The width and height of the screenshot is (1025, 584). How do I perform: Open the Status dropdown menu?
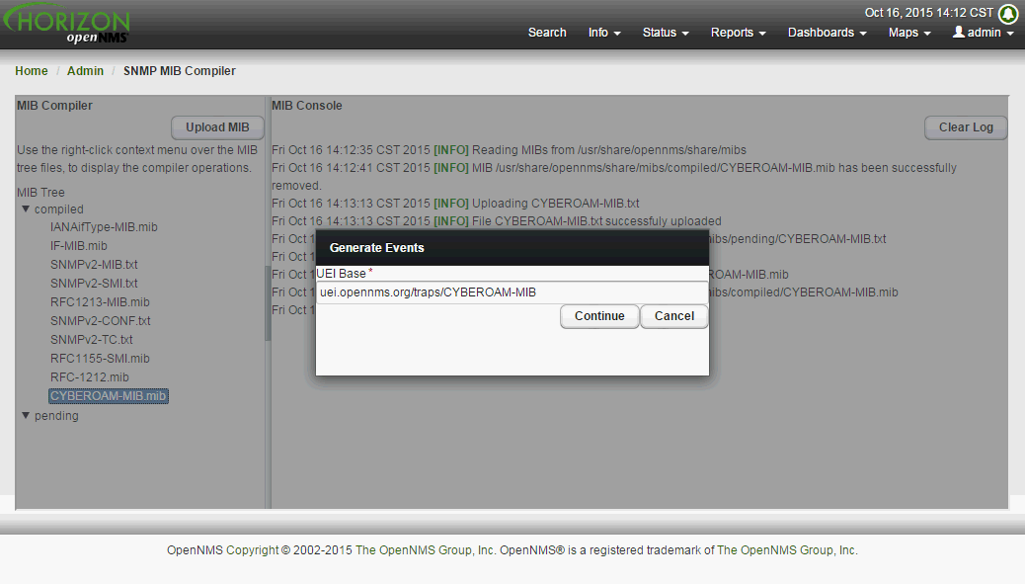[666, 32]
